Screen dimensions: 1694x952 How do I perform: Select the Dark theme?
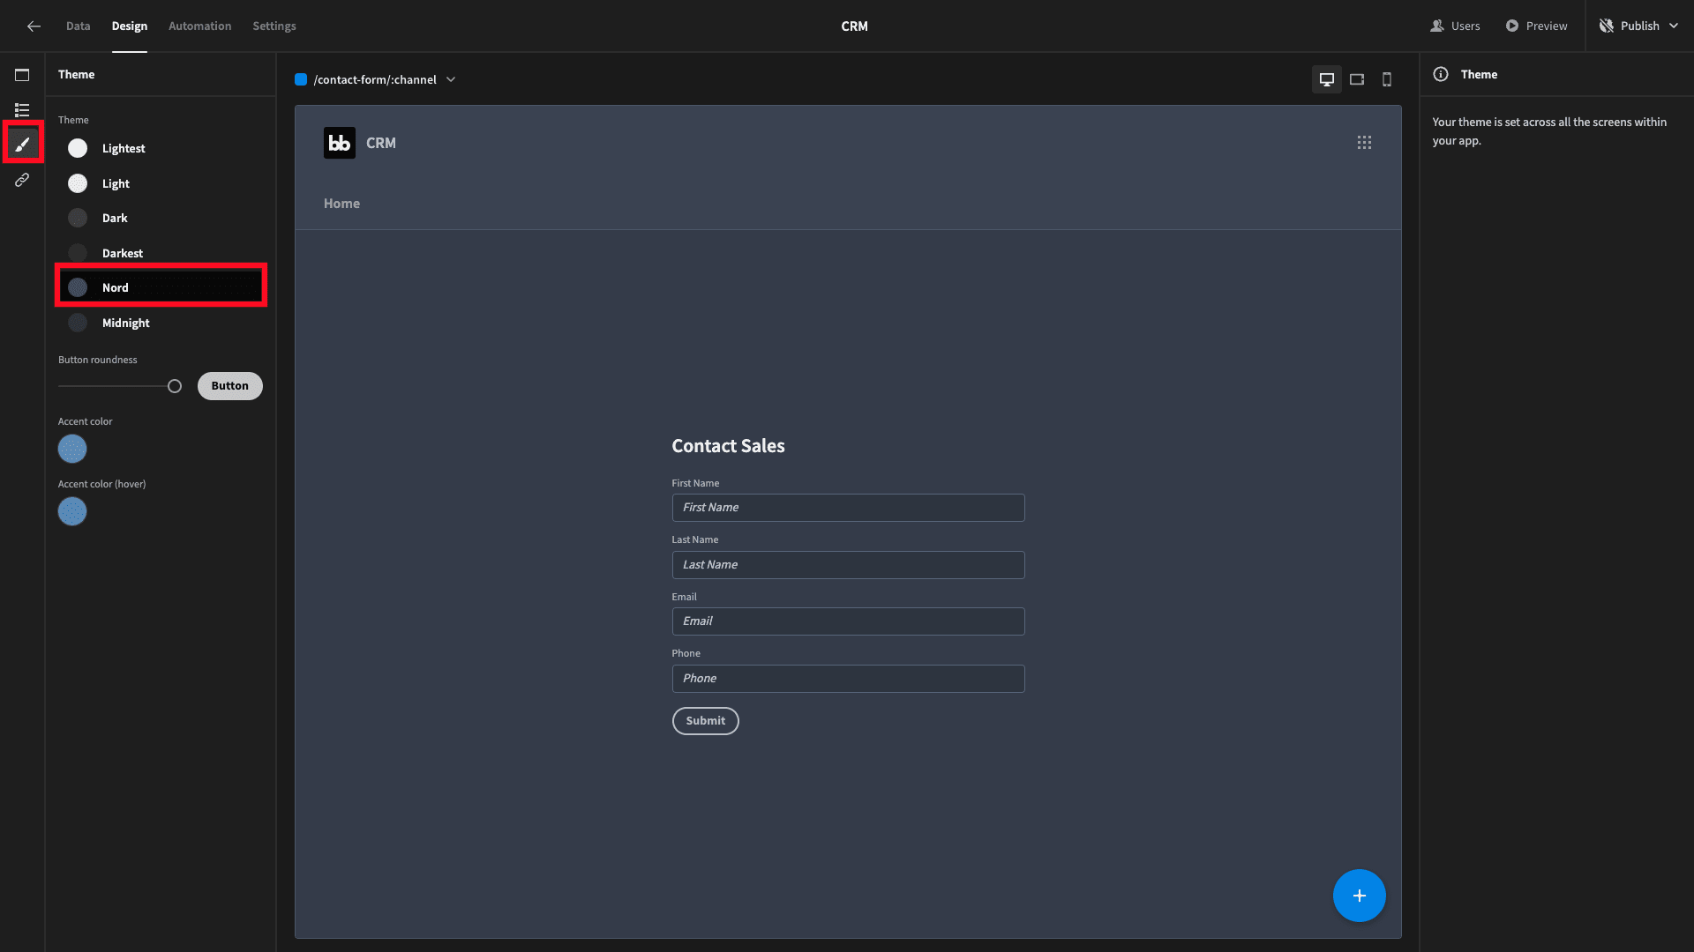161,218
